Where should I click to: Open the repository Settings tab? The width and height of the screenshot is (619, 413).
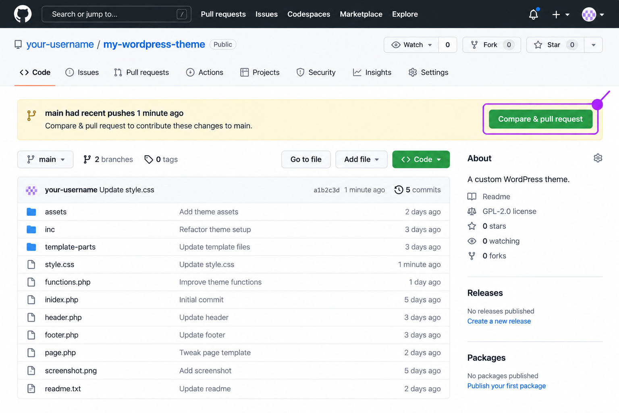coord(428,73)
